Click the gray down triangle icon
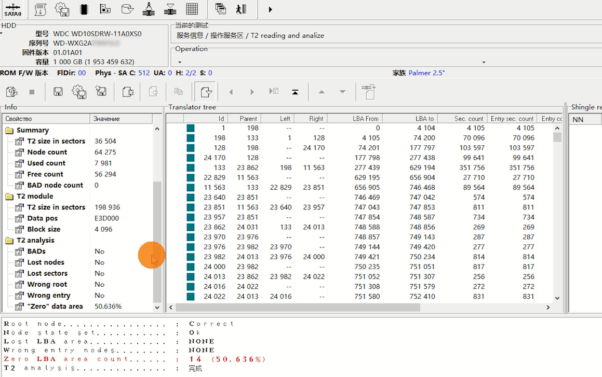Viewport: 602px width, 377px height. 342,92
